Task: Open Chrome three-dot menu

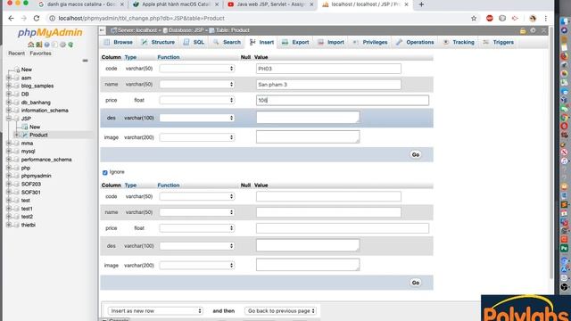Action: (545, 18)
